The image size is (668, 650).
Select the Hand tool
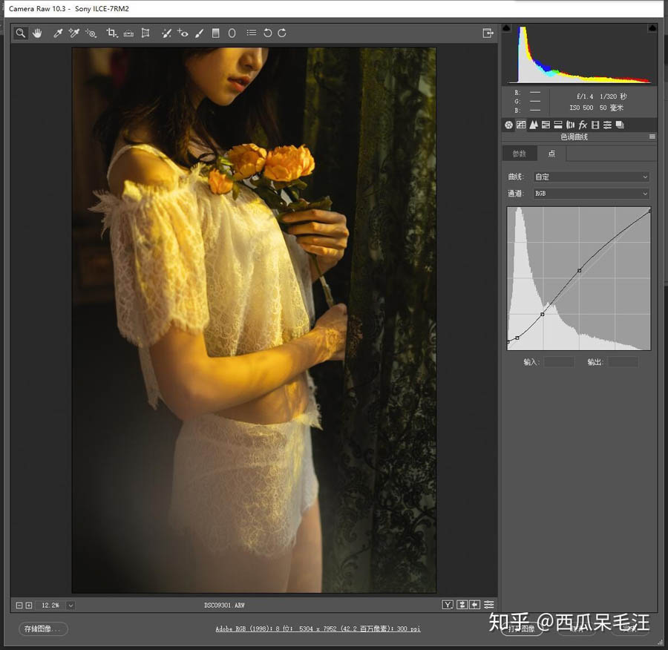(x=38, y=33)
